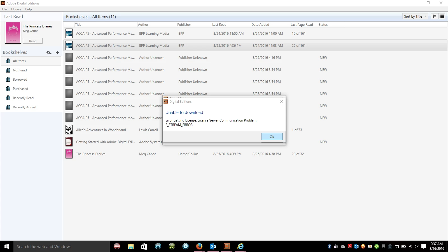Click the Status column header
Viewport: 448px width, 252px height.
click(x=331, y=25)
